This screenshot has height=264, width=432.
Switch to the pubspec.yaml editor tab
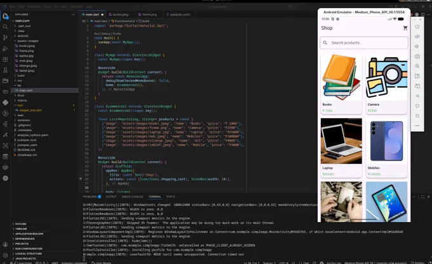(179, 15)
